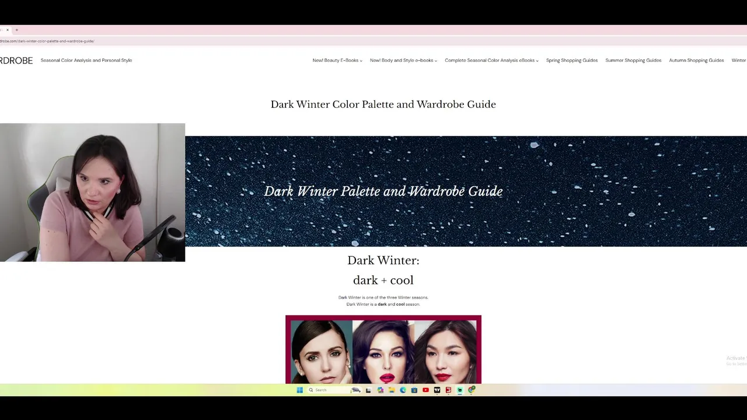Click the snowy Dark Winter banner image
Viewport: 747px width, 420px height.
(466, 191)
